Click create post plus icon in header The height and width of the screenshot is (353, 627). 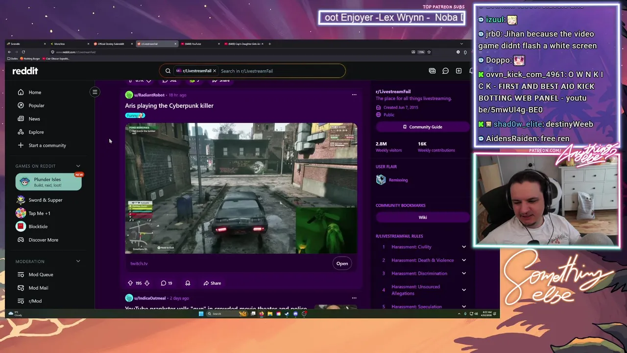(458, 71)
